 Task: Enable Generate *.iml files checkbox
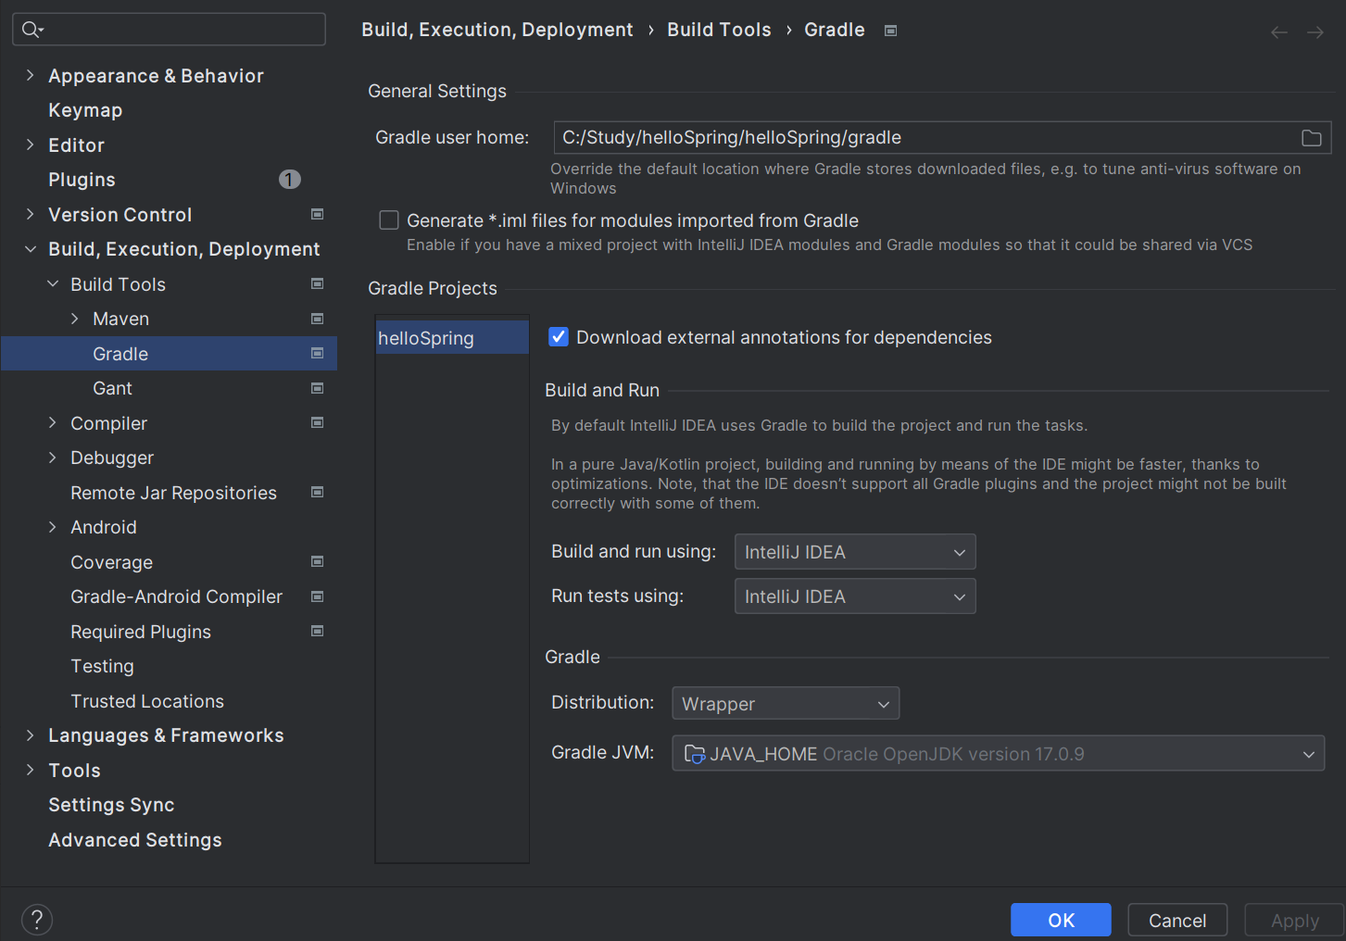tap(389, 220)
